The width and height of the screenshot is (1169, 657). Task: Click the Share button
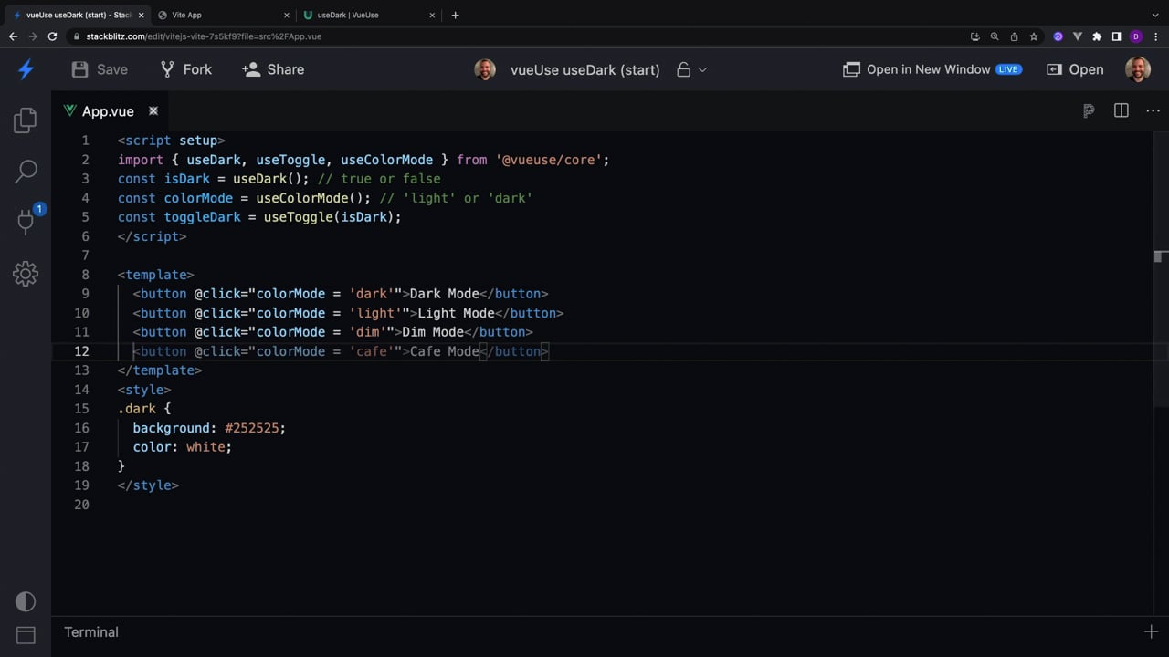273,69
